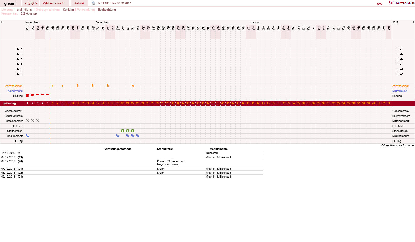Click the left 36.7 temperature label
Screen dimensions: 415x242
point(19,49)
